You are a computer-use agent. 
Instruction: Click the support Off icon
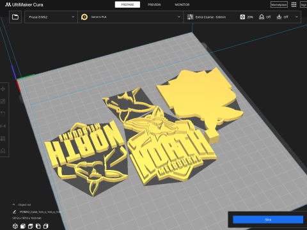[x=262, y=17]
